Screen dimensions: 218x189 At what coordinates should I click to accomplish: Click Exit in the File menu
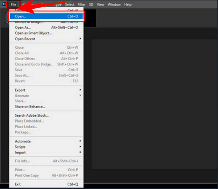[46, 184]
